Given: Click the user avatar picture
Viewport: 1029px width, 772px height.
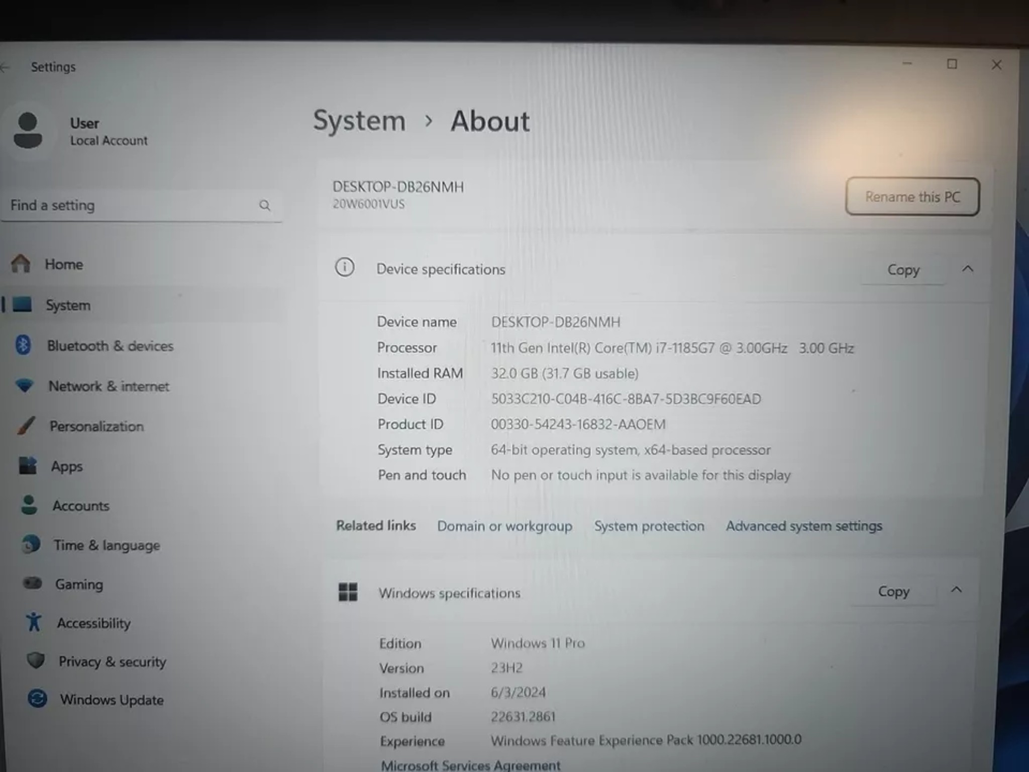Looking at the screenshot, I should 28,130.
